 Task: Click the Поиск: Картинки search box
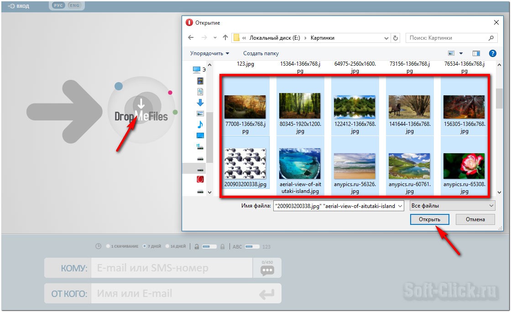point(451,38)
